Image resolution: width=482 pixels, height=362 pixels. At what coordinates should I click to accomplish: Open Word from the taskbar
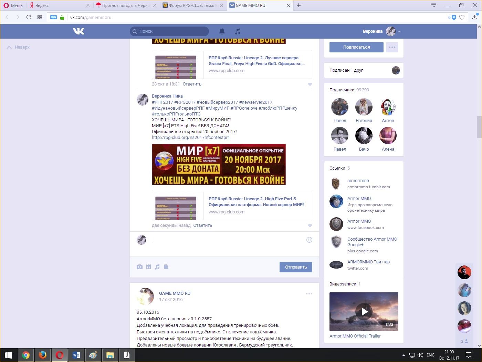coord(76,355)
